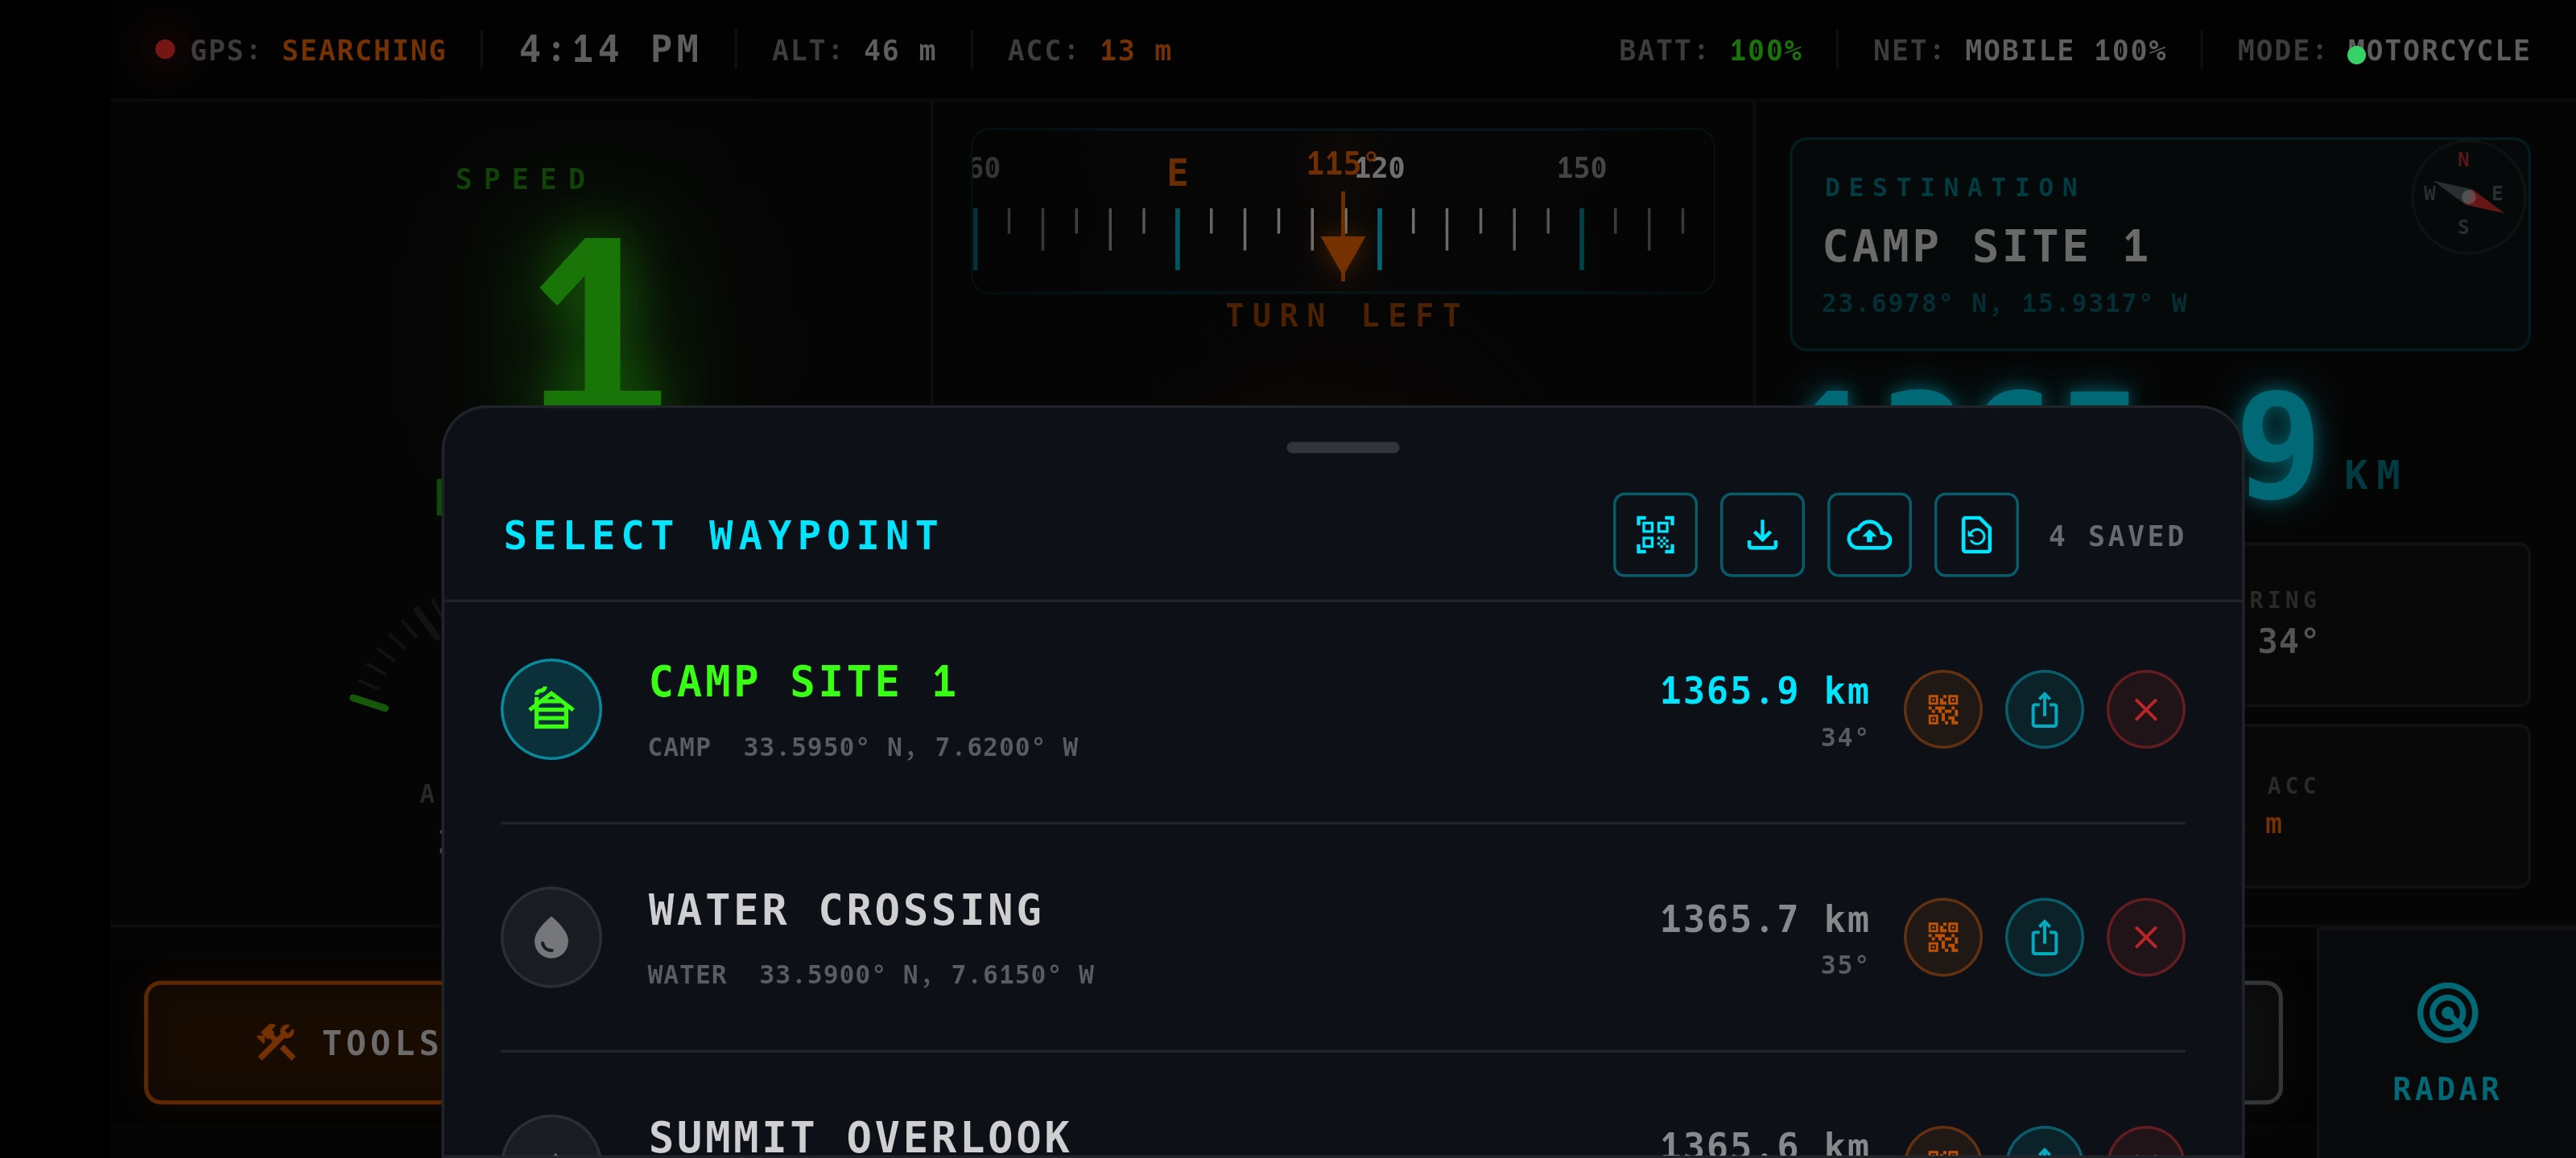Screen dimensions: 2576x1158
Task: Click the download waypoints icon
Action: (x=1761, y=535)
